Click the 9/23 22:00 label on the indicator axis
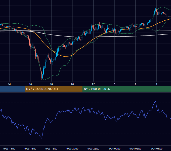This screenshot has height=151, width=171. [x=93, y=148]
